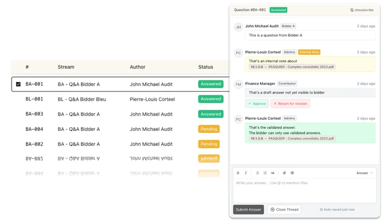Click the 'Question #BA-001' title
The height and width of the screenshot is (220, 391).
(250, 10)
